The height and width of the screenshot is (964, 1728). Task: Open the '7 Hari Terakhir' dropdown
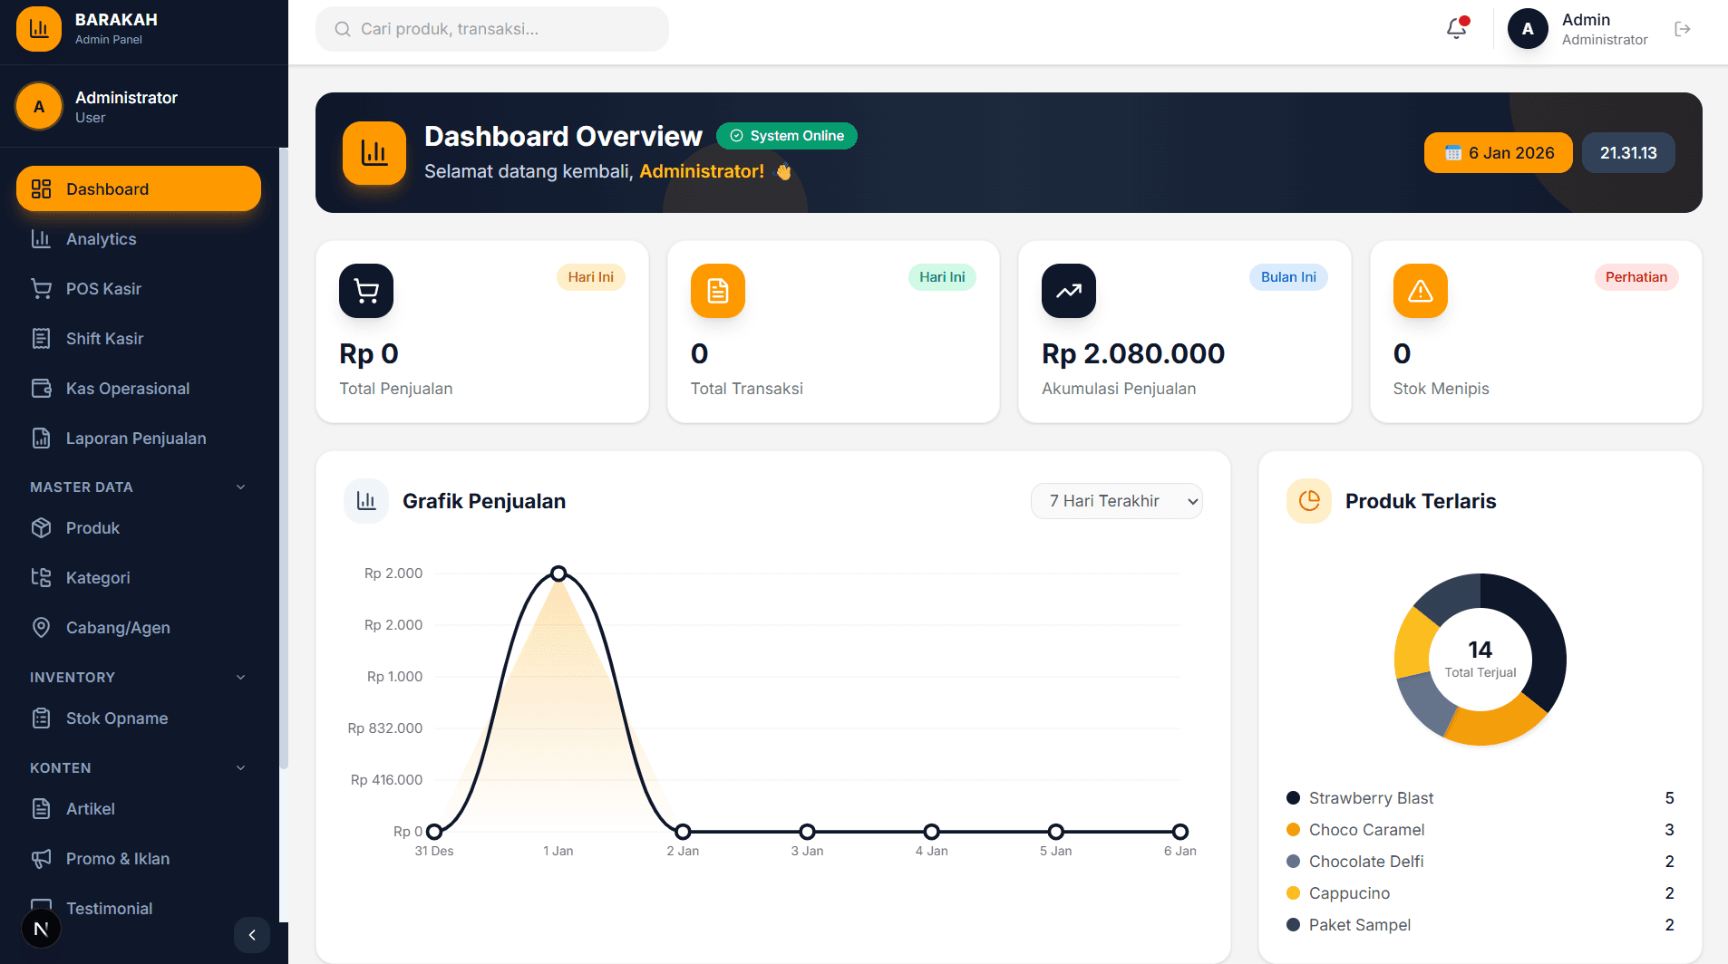click(1116, 500)
